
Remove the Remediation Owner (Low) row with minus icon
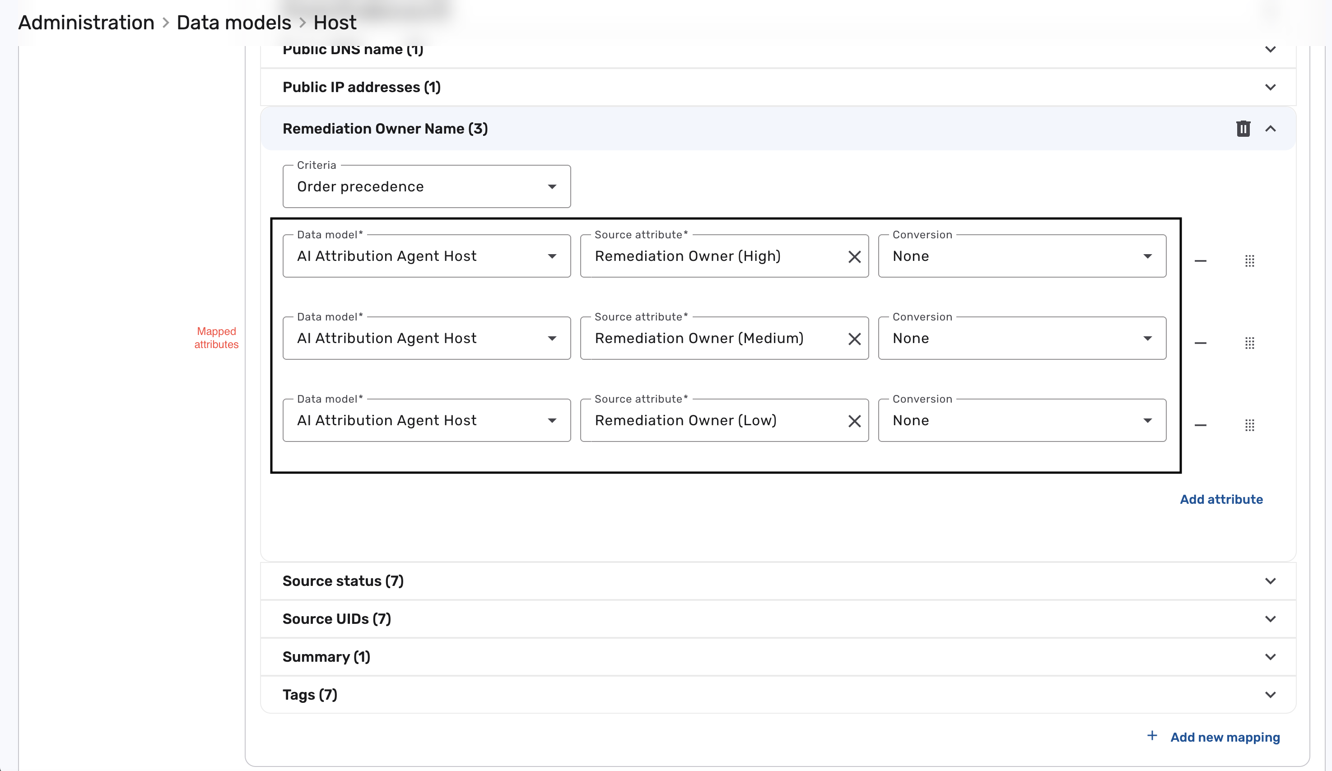click(x=1201, y=425)
